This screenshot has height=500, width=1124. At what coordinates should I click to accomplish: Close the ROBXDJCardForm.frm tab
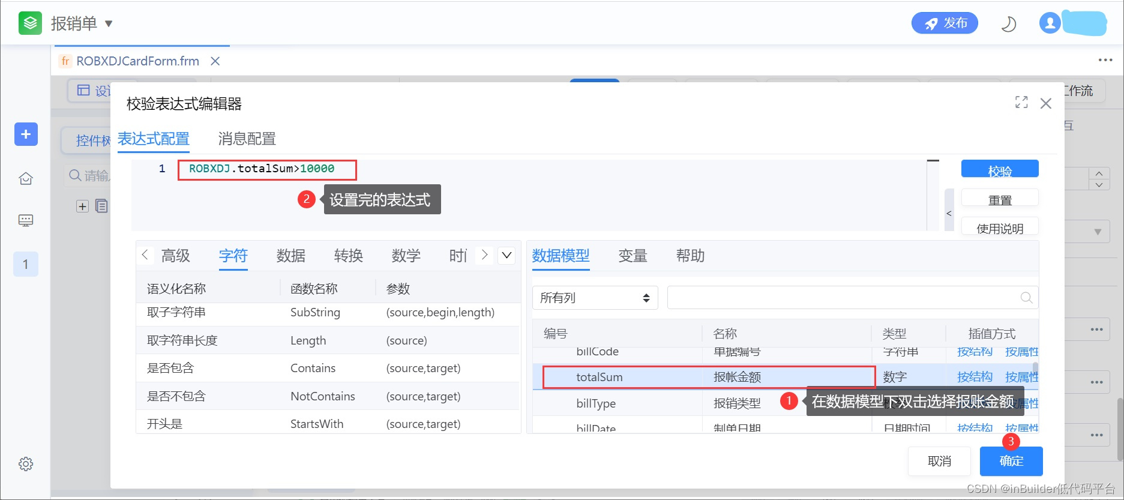tap(215, 61)
